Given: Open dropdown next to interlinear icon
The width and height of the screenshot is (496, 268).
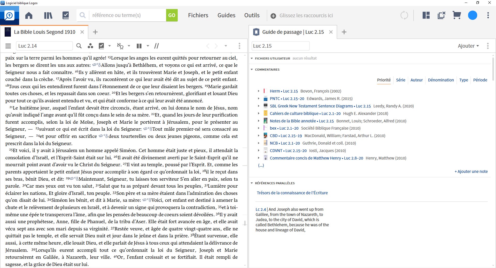Looking at the screenshot, I should 129,46.
